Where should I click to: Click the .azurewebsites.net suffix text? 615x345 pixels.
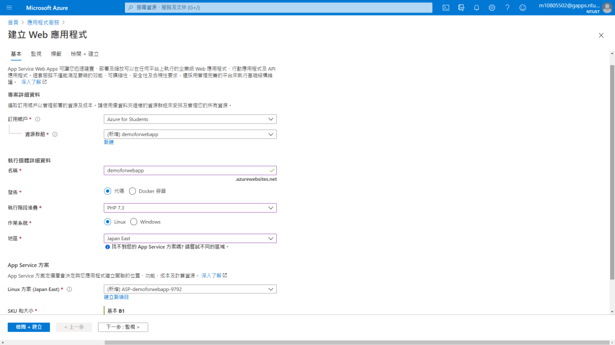point(256,179)
